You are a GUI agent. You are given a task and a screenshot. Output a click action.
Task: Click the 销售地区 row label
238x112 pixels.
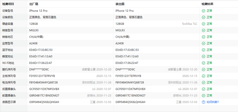8,37
